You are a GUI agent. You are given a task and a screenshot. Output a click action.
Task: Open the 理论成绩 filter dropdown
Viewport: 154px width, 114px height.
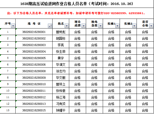point(84,26)
